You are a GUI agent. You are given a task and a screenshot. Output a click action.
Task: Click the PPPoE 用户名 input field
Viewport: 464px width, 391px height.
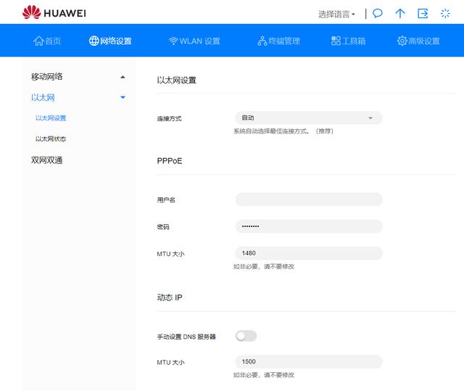point(309,199)
